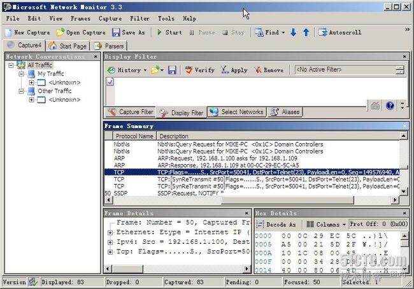Close the Display Filter pane
The image size is (414, 289).
click(404, 57)
